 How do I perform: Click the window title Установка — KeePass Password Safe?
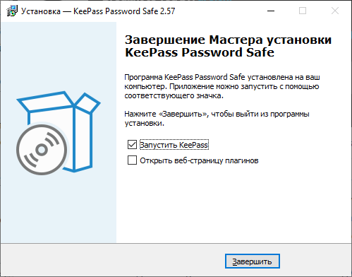(98, 11)
